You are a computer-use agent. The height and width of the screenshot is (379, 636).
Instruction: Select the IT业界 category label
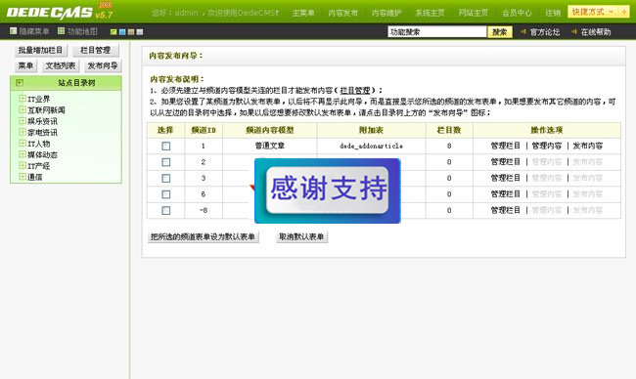pos(38,99)
